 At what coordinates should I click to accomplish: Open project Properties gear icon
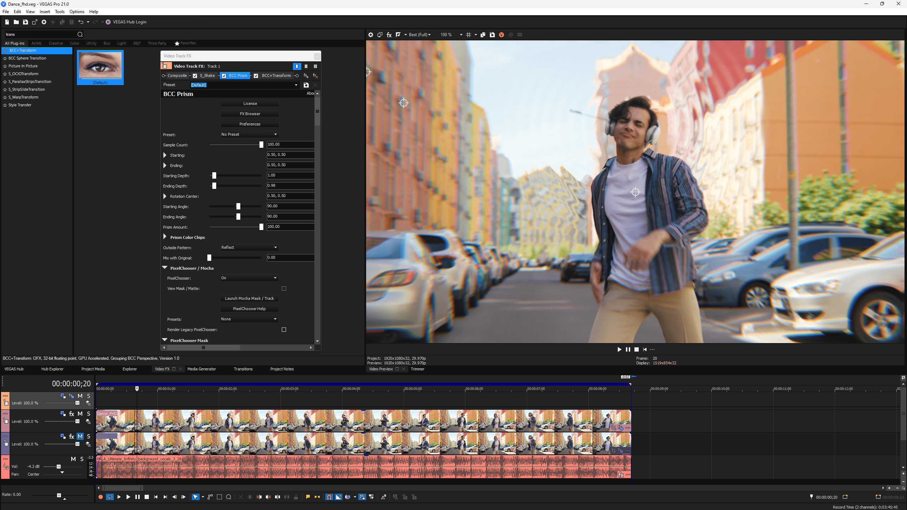pyautogui.click(x=44, y=22)
